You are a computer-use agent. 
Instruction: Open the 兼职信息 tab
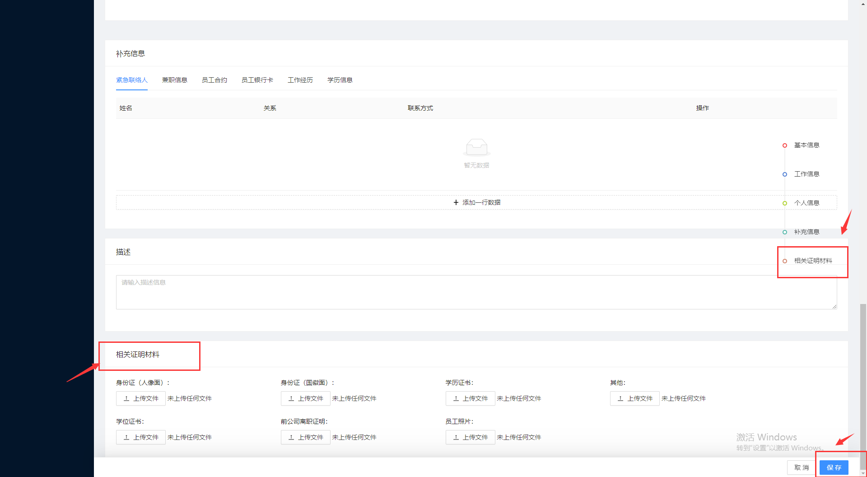point(175,80)
